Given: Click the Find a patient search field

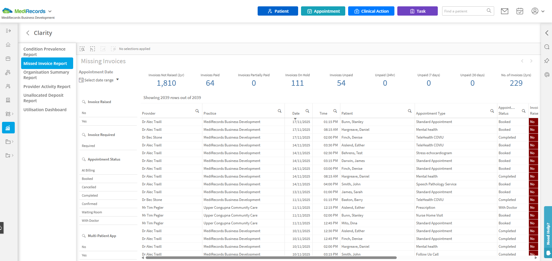Looking at the screenshot, I should point(464,11).
